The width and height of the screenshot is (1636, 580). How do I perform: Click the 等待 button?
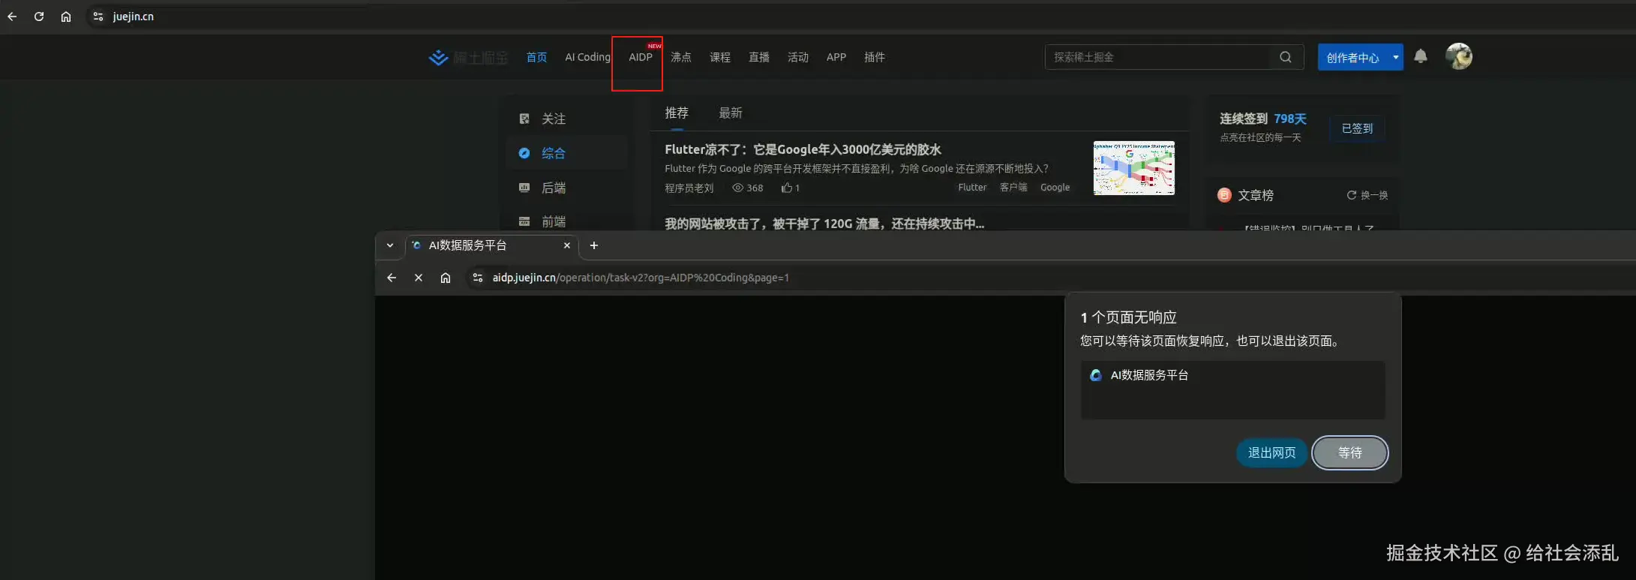(x=1349, y=452)
